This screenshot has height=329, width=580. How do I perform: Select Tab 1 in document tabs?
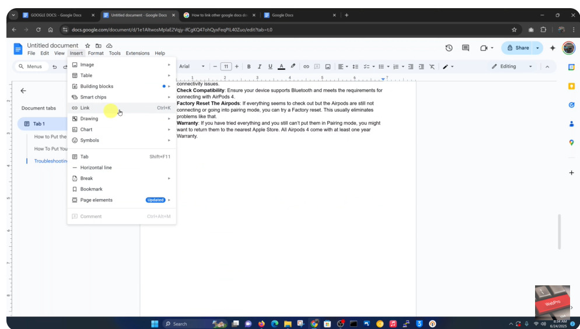[x=42, y=123]
